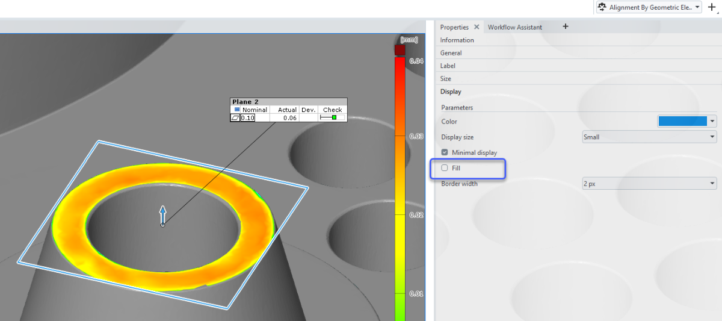Click the blue color swatch
722x321 pixels.
click(682, 121)
